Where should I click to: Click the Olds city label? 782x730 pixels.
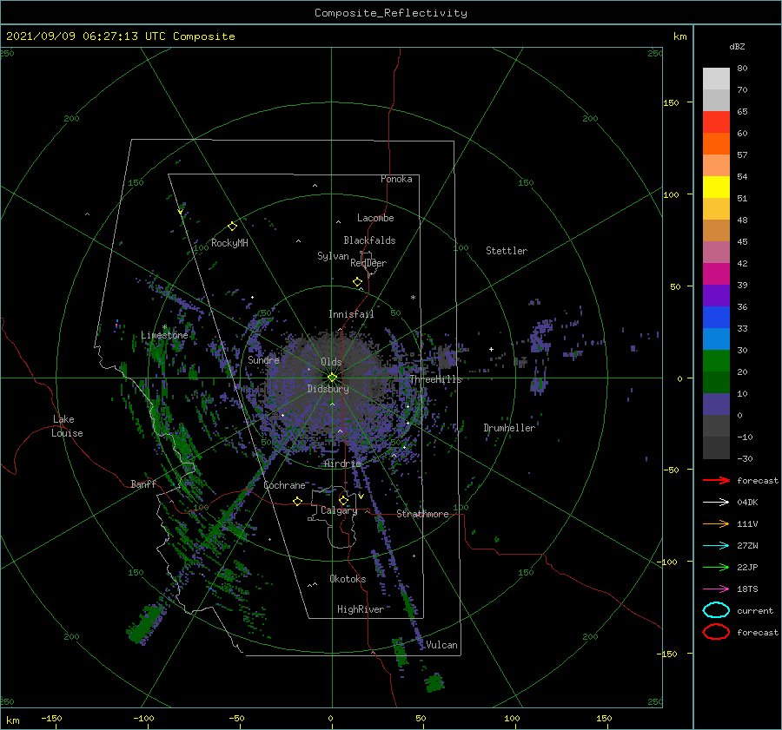click(331, 362)
